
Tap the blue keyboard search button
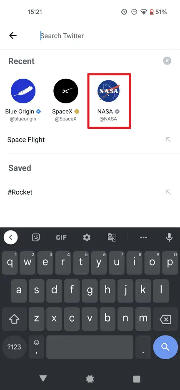[x=165, y=347]
